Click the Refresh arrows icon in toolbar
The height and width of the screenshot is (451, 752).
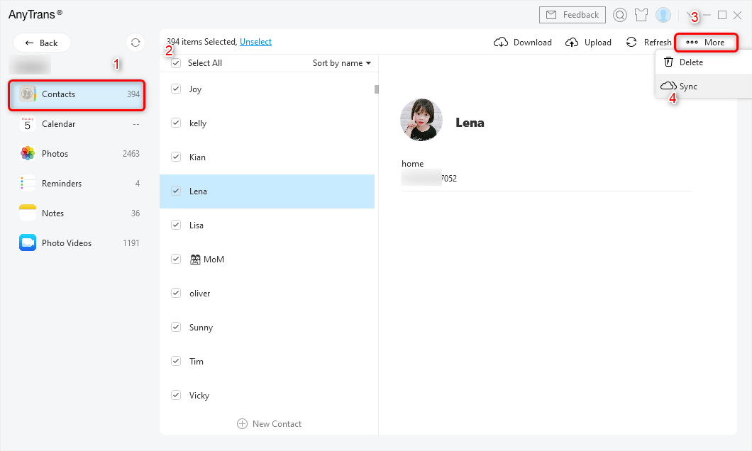click(x=631, y=42)
